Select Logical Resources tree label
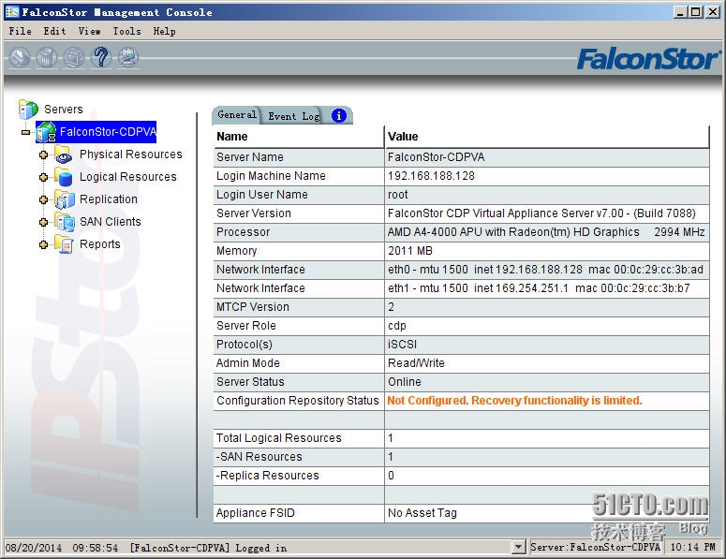Screen dimensions: 726x559 tap(128, 177)
